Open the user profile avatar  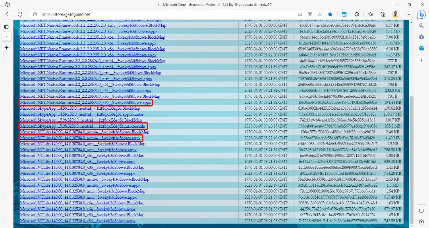click(395, 14)
